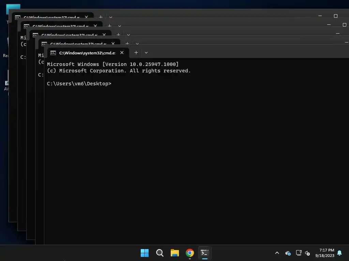Add a new tab in the fourth terminal window
This screenshot has height=261, width=349.
coord(109,25)
